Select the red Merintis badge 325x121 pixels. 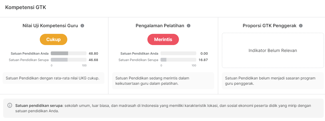click(x=163, y=39)
